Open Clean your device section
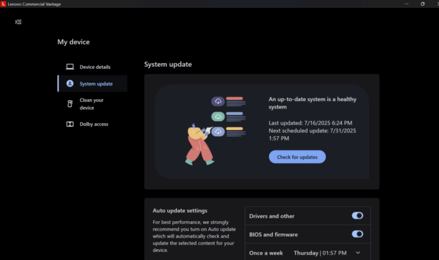This screenshot has height=260, width=439. coord(92,104)
